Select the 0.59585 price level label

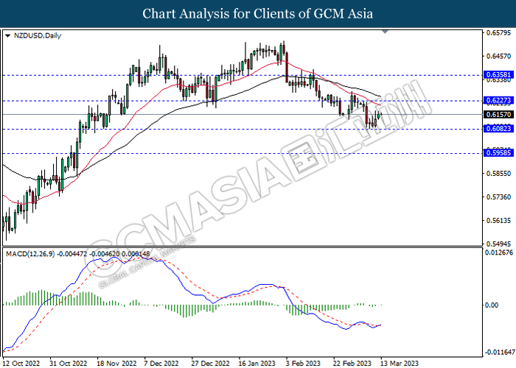498,153
